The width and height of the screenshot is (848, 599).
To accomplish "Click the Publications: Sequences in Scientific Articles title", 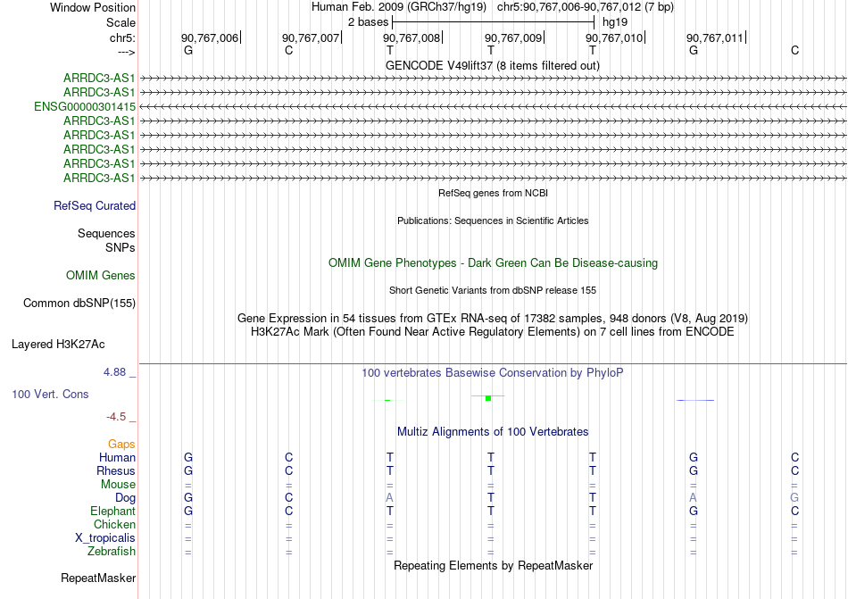I will (493, 220).
